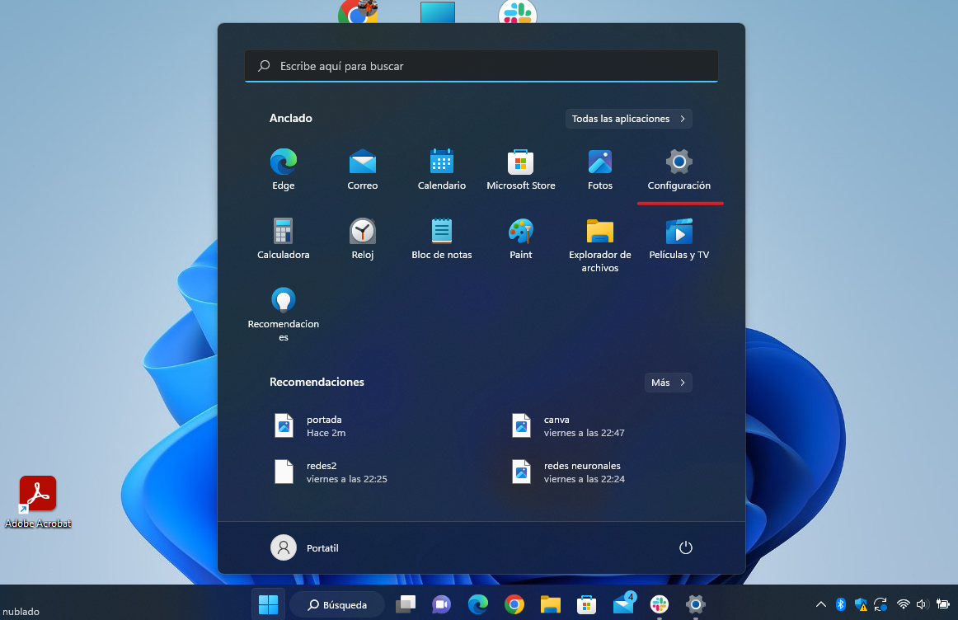Launch the Calculadora app
This screenshot has height=620, width=958.
pos(284,238)
